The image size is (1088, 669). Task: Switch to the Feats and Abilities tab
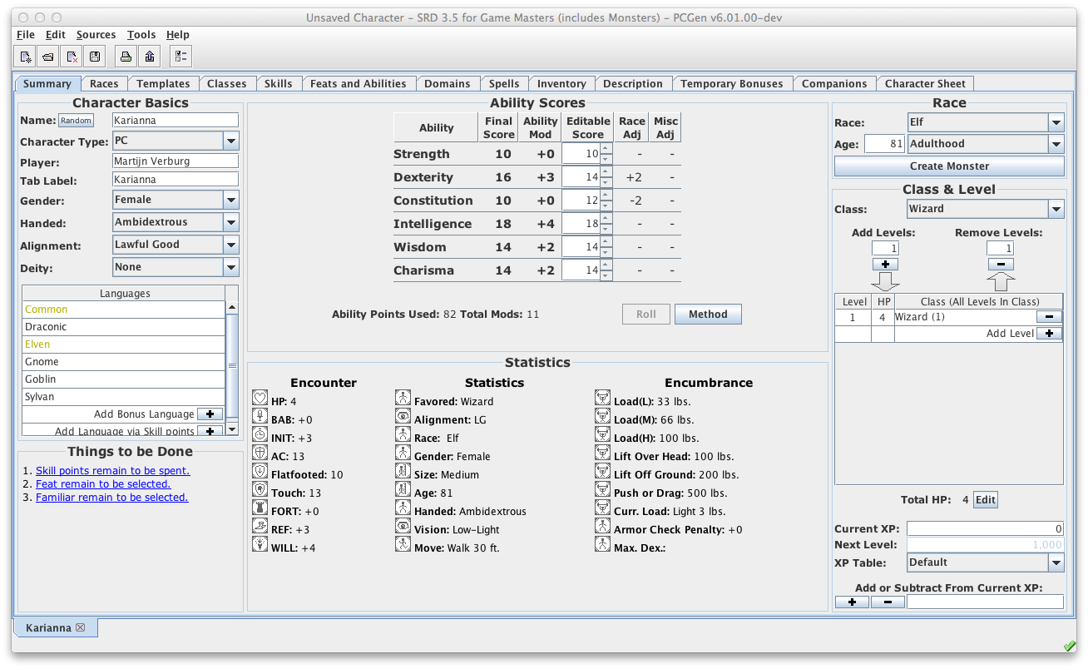point(358,84)
